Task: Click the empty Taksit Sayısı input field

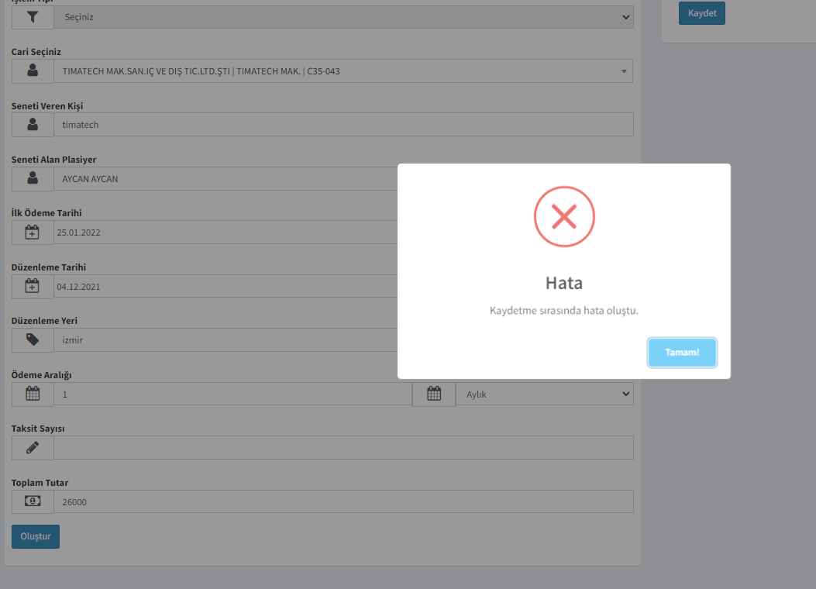Action: (343, 448)
